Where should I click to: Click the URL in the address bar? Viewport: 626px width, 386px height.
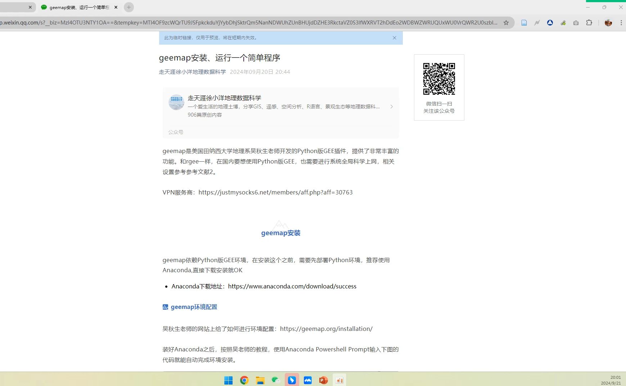click(x=248, y=23)
